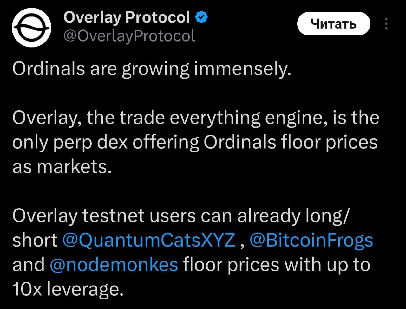
Task: Click the 'Ordinals are growing immensely.' sentence
Action: 152,69
